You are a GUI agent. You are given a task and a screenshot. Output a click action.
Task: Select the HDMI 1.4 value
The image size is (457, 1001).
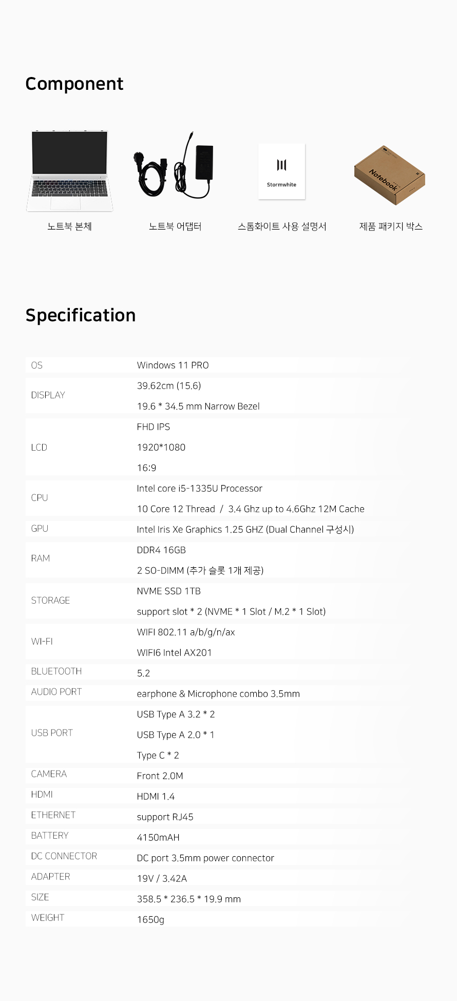[156, 797]
